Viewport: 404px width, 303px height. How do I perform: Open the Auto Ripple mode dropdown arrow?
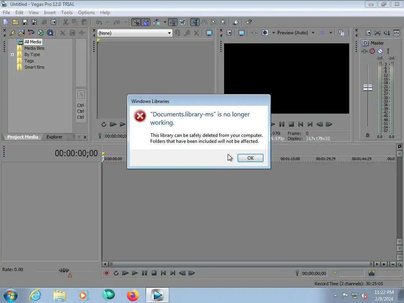click(165, 22)
